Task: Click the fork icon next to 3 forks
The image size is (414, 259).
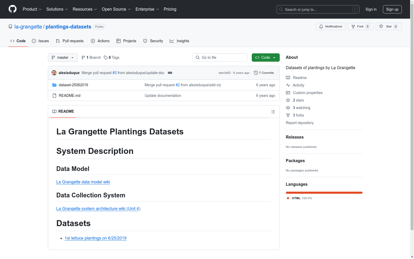Action: point(288,115)
